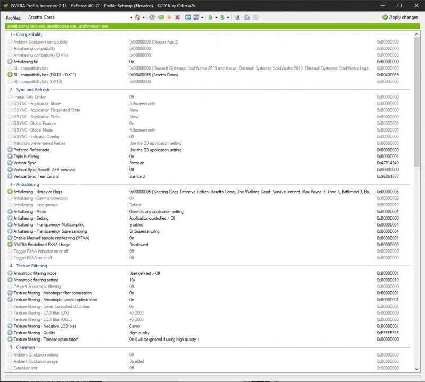Restore profile to NVIDIA defaults green logo icon
425x382 pixels.
point(161,18)
